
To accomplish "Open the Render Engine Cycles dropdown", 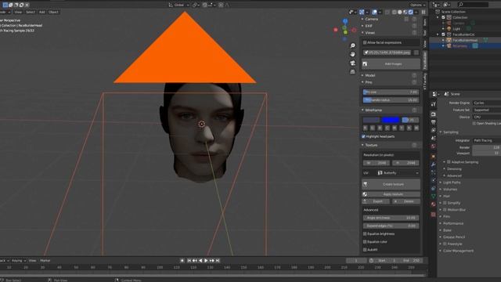I will 487,103.
